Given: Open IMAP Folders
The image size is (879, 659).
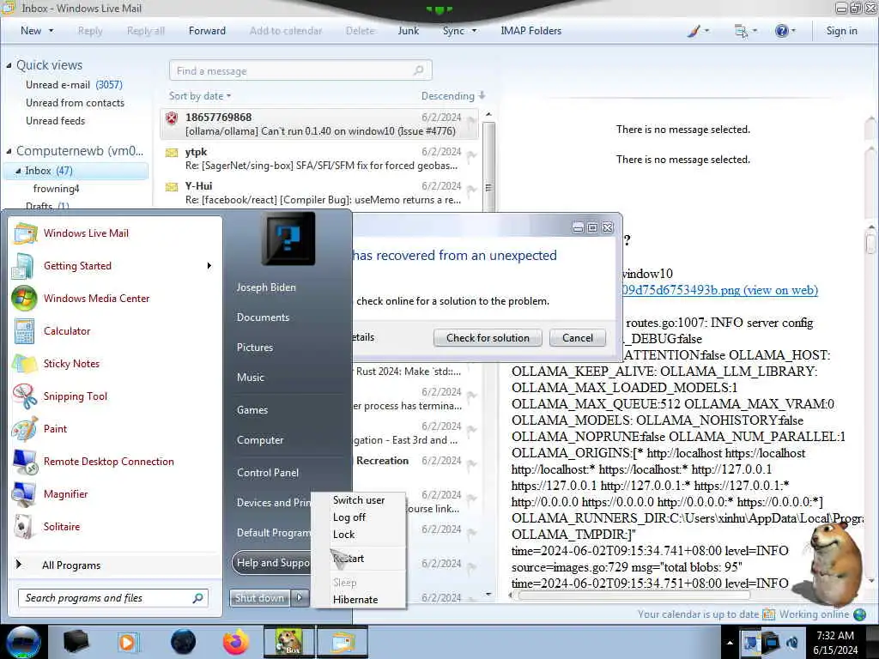Looking at the screenshot, I should [x=530, y=31].
